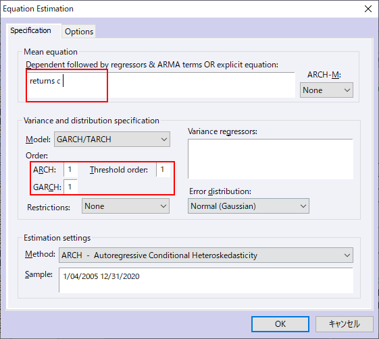Close the Equation Estimation dialog
379x339 pixels.
click(368, 9)
